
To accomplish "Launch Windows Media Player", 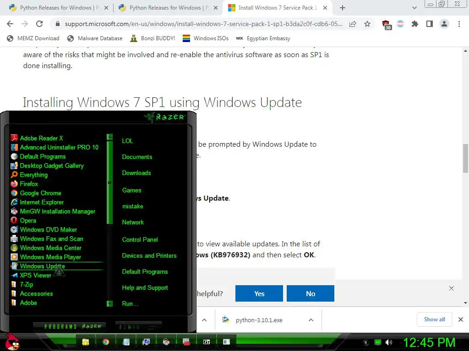I will (46, 257).
